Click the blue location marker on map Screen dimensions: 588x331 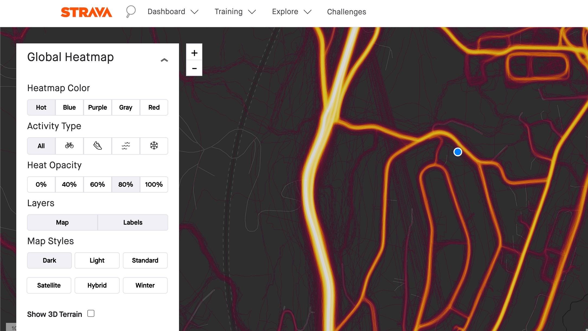(x=458, y=152)
